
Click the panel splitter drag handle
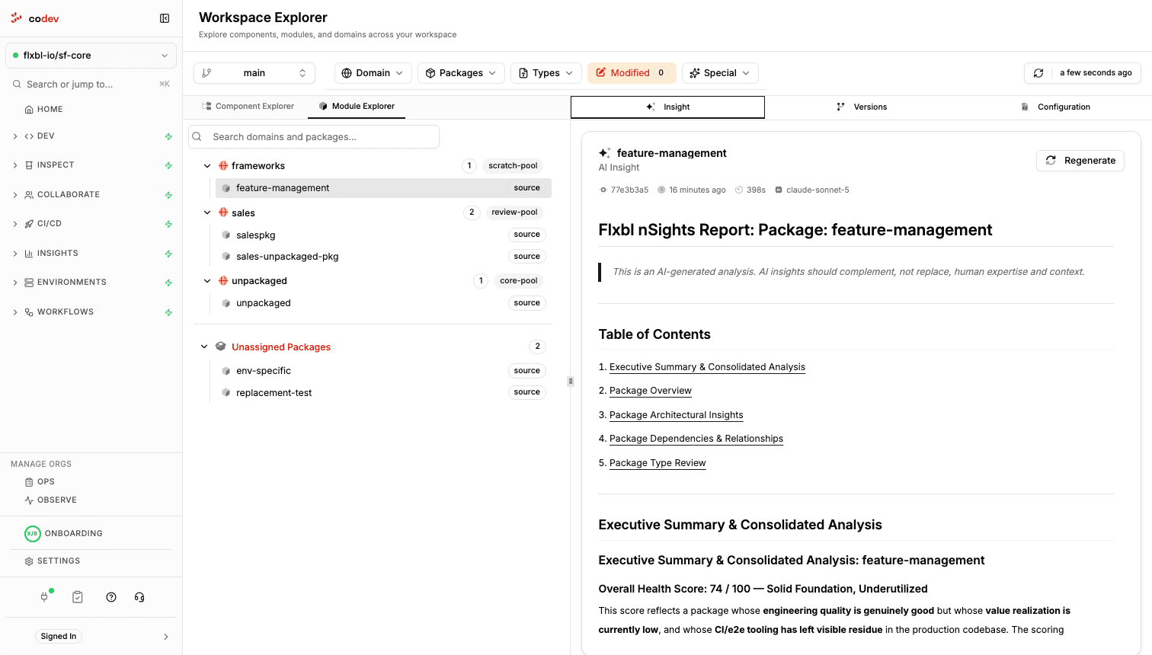click(x=571, y=382)
